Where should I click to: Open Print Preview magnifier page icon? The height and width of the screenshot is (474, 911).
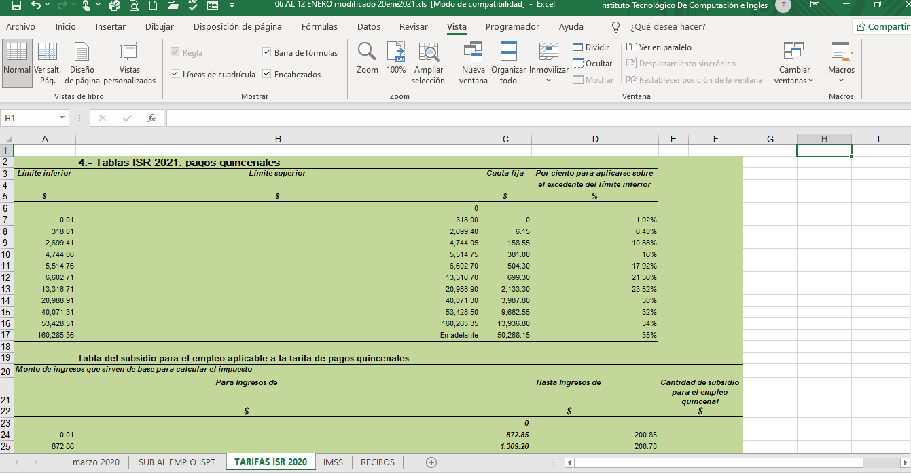coord(134,6)
